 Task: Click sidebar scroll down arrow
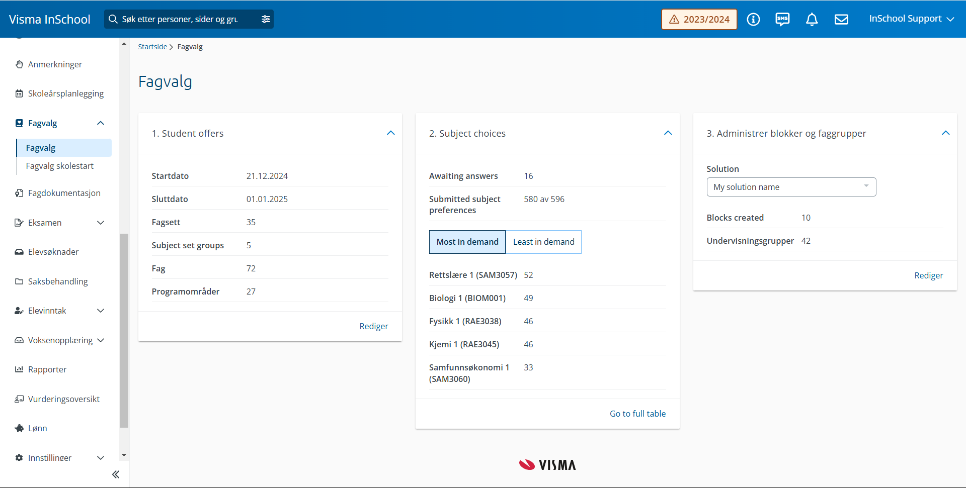pyautogui.click(x=124, y=455)
